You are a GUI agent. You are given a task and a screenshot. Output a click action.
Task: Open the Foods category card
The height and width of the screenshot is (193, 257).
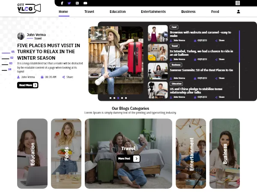pyautogui.click(x=66, y=154)
